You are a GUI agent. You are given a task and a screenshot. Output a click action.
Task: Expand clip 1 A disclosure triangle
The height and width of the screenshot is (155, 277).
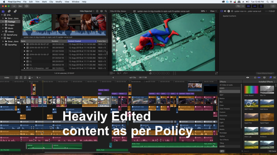click(x=25, y=51)
